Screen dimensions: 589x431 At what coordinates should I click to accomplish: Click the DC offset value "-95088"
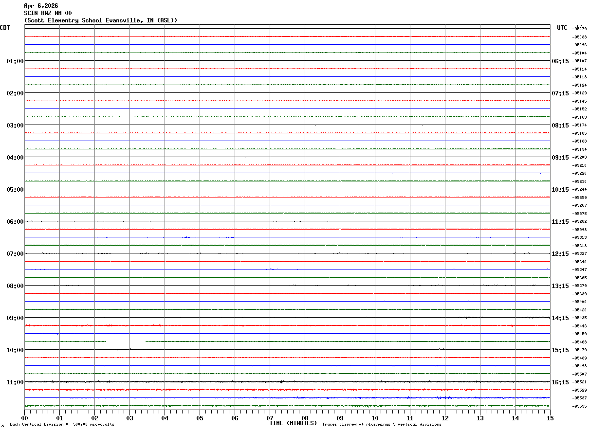[x=579, y=37]
